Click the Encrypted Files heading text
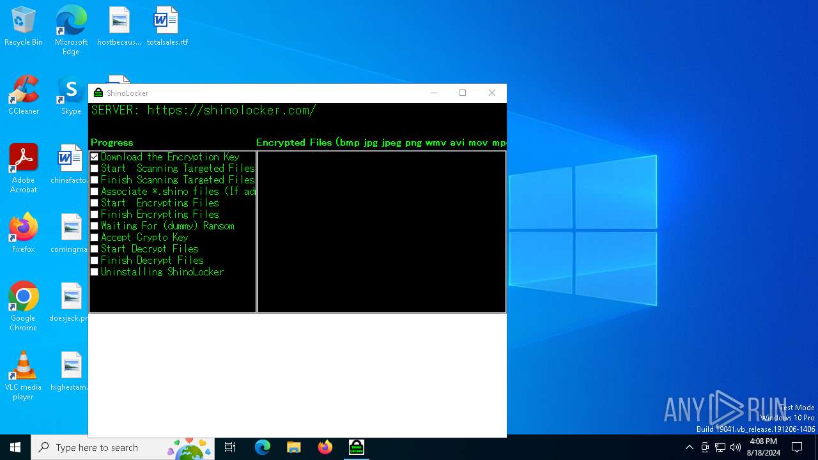The height and width of the screenshot is (460, 818). click(x=381, y=142)
